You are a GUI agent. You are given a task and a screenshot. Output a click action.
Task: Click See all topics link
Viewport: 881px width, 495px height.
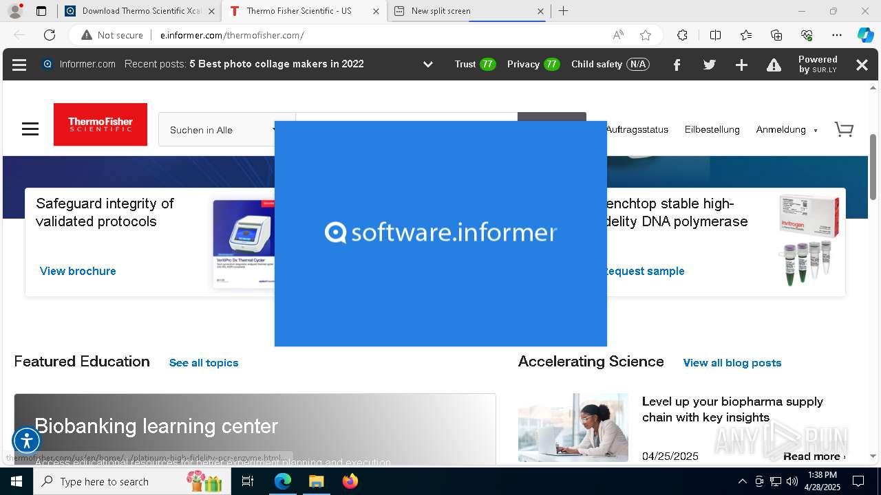point(204,363)
